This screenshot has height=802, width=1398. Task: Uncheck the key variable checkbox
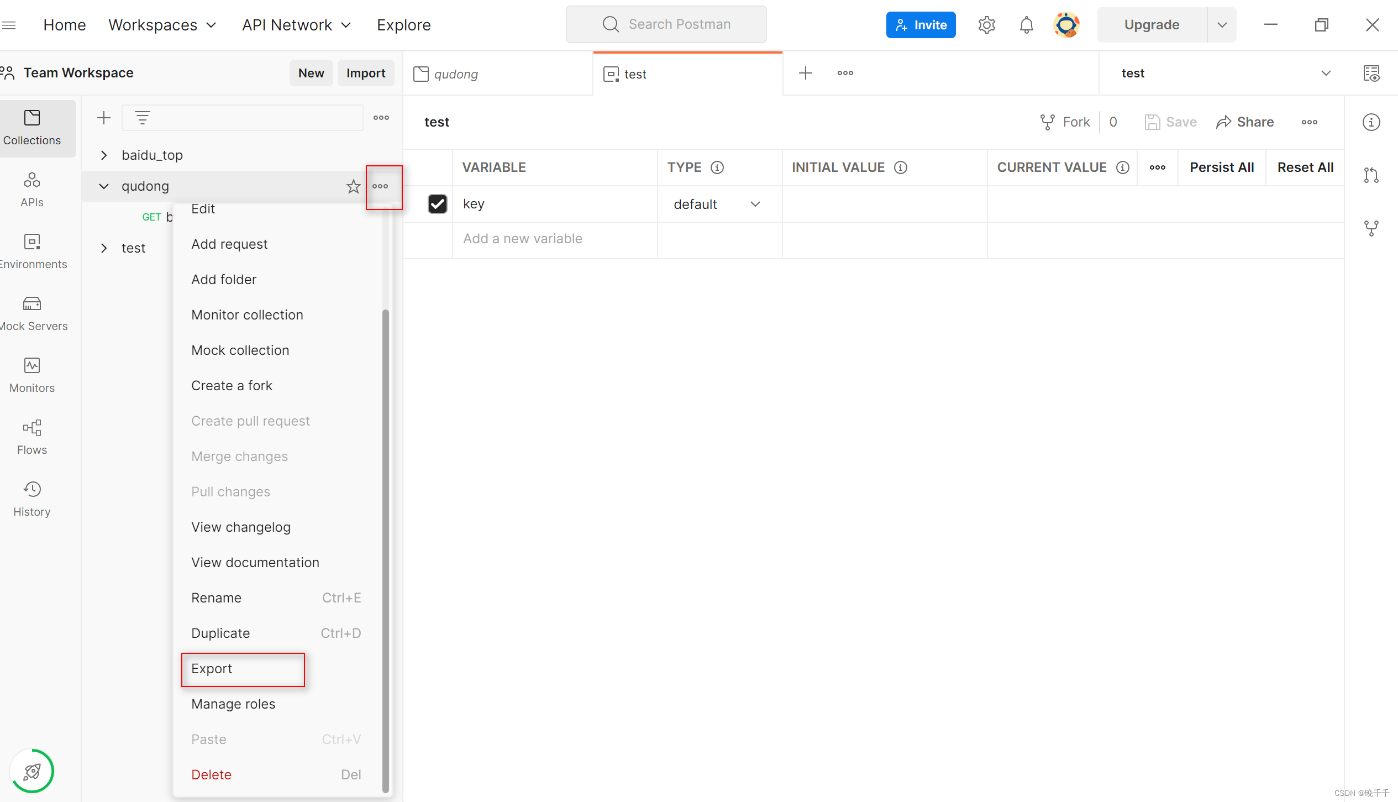click(438, 204)
